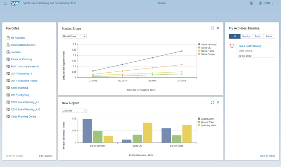Click the Go to My Activity link

pos(268,156)
